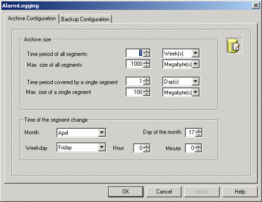The height and width of the screenshot is (202, 262).
Task: Increase Day of the month spinner
Action: (198, 131)
